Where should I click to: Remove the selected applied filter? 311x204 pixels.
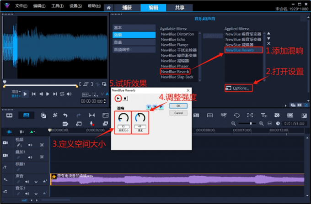(268, 43)
